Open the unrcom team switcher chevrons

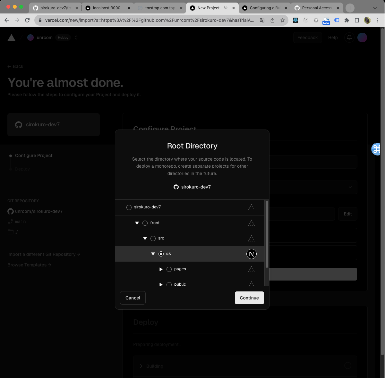76,38
